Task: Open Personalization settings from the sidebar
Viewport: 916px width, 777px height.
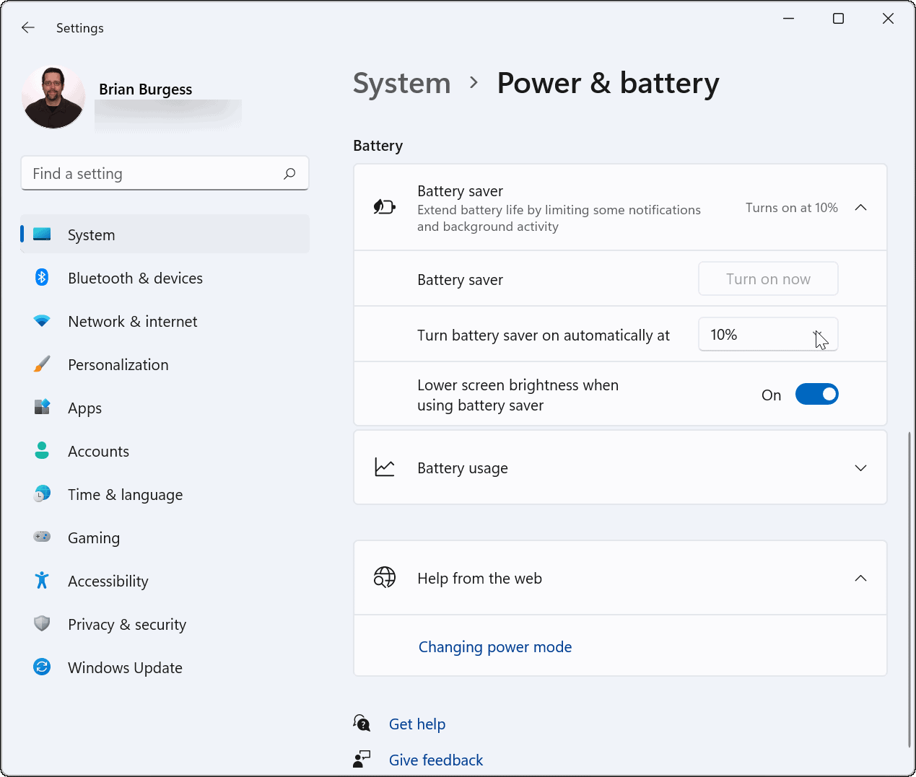Action: point(118,364)
